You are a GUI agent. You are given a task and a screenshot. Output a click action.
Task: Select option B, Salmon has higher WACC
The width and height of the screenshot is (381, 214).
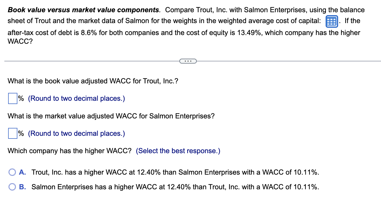pyautogui.click(x=12, y=187)
